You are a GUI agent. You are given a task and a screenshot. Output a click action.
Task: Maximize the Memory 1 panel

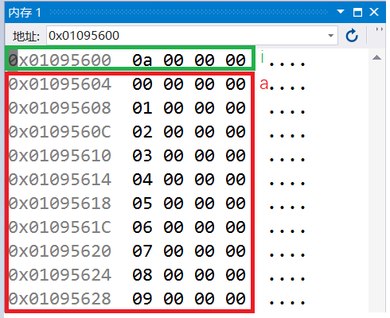(357, 12)
